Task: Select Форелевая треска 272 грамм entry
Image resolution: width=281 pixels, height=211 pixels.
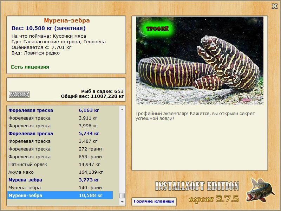Action: click(x=60, y=149)
